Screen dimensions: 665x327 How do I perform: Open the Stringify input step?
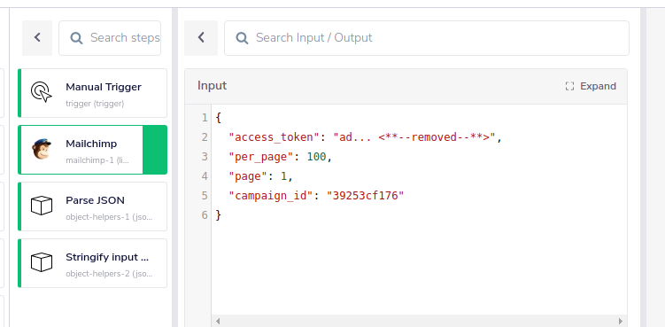[92, 263]
